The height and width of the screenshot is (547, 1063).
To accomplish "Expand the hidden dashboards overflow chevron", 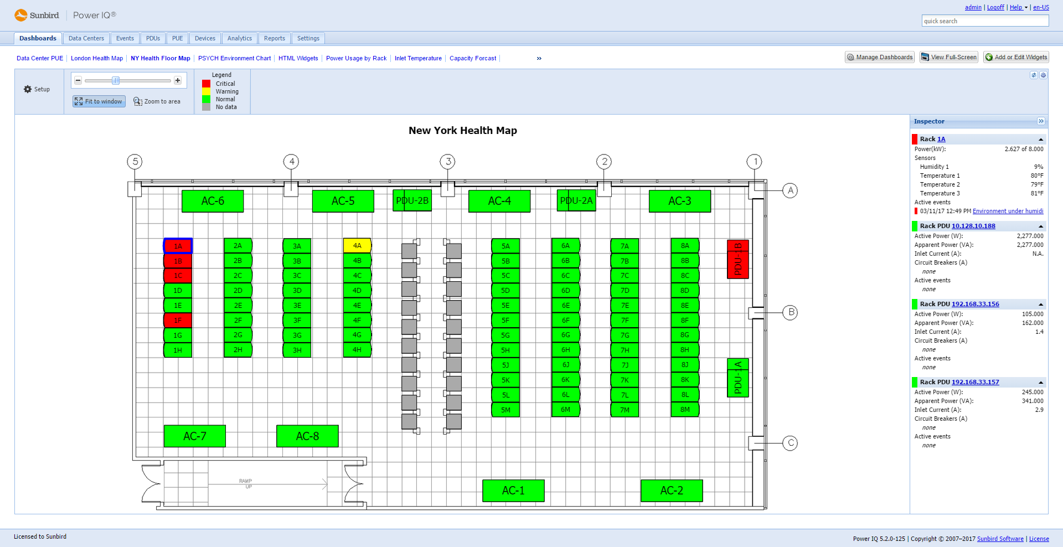I will [539, 58].
